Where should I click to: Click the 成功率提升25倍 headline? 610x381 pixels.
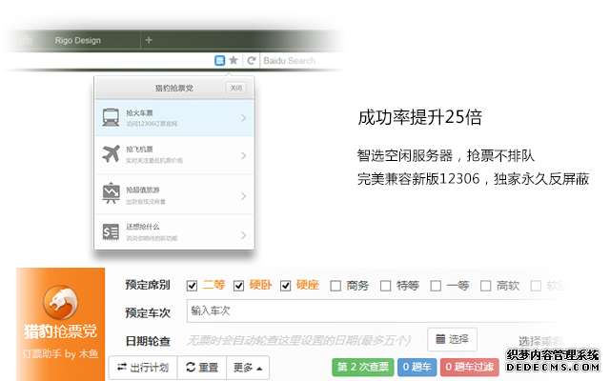tap(419, 117)
